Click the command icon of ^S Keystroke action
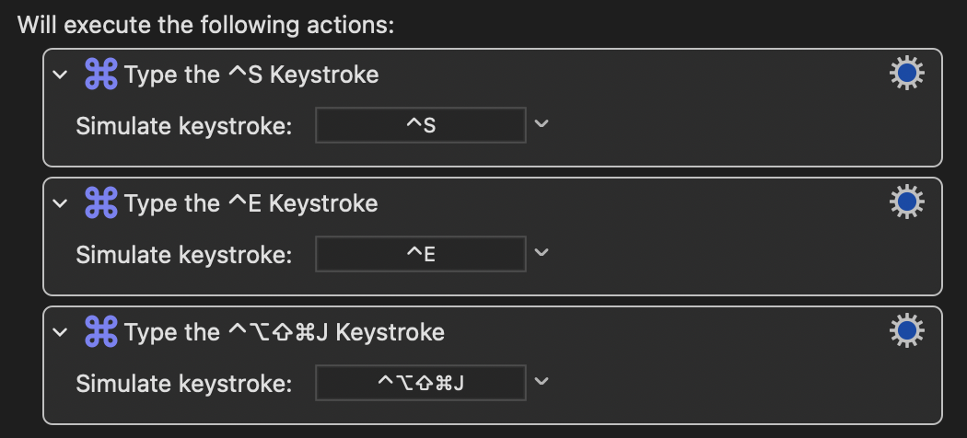The image size is (967, 438). tap(100, 75)
